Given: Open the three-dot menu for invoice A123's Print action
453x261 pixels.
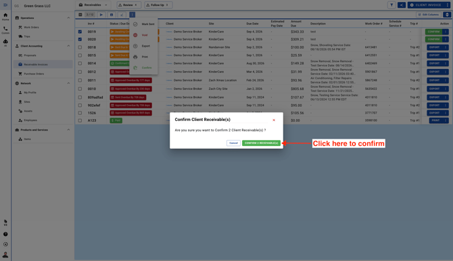Looking at the screenshot, I should pyautogui.click(x=446, y=120).
